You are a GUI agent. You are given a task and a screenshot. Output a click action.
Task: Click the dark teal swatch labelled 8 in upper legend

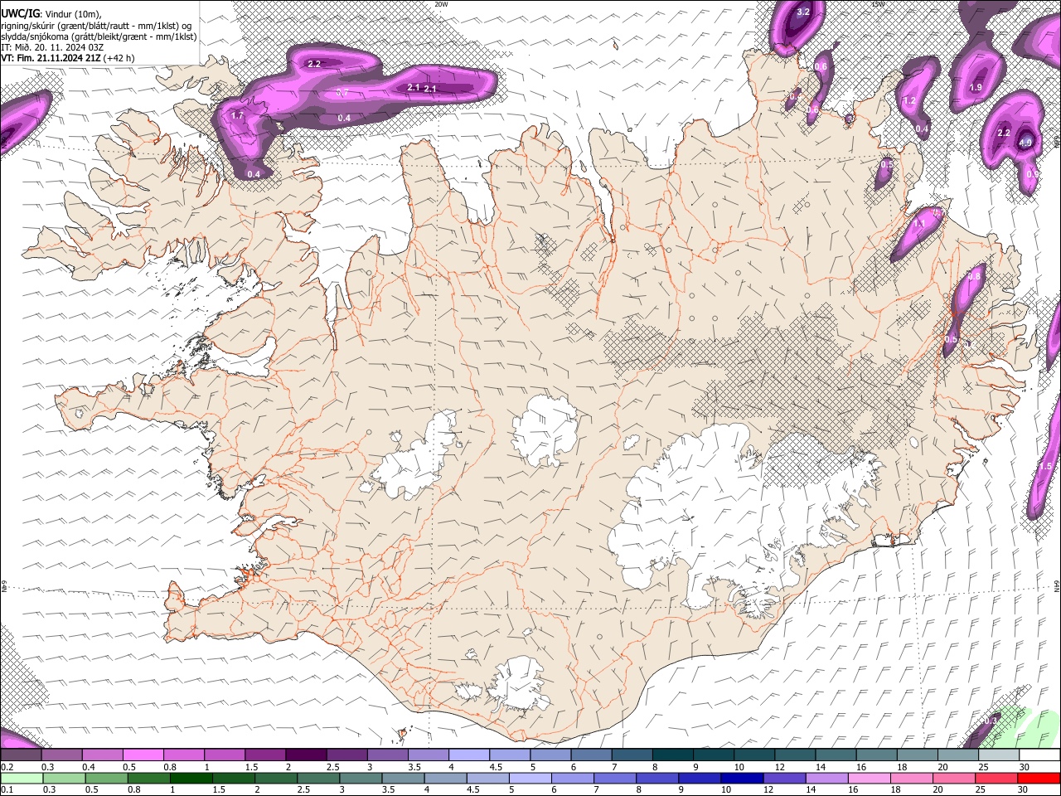[x=672, y=755]
